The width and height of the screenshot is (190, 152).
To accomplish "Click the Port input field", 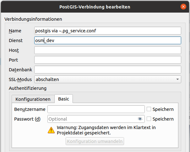I will point(107,60).
